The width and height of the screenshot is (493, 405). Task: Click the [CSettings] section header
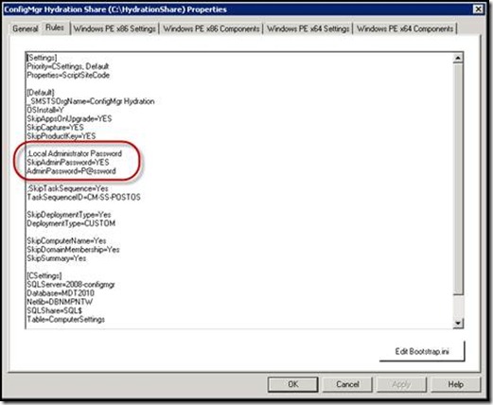44,275
